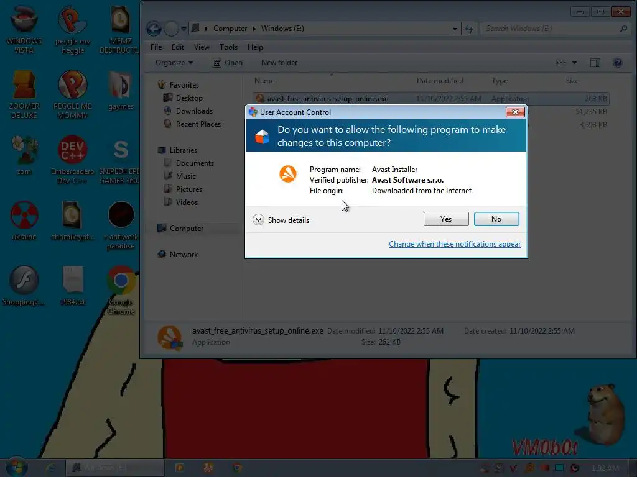Click the Windows Start orb
Image resolution: width=637 pixels, height=477 pixels.
pos(17,467)
